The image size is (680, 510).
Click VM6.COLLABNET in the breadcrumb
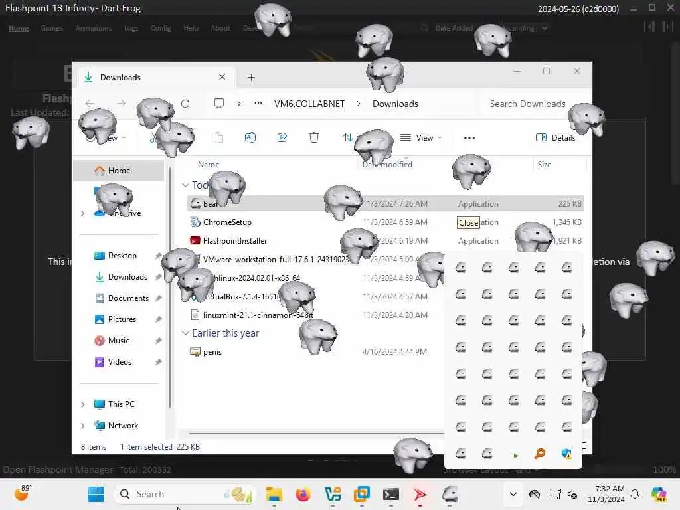(x=309, y=104)
